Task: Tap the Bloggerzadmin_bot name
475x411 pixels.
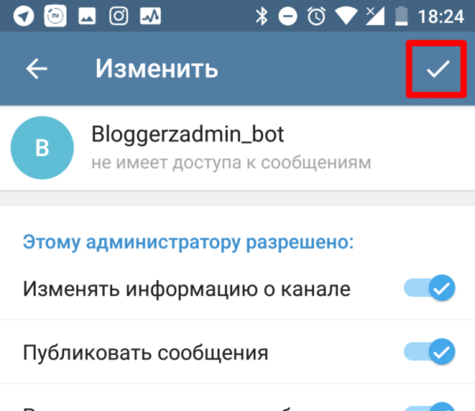Action: 188,134
